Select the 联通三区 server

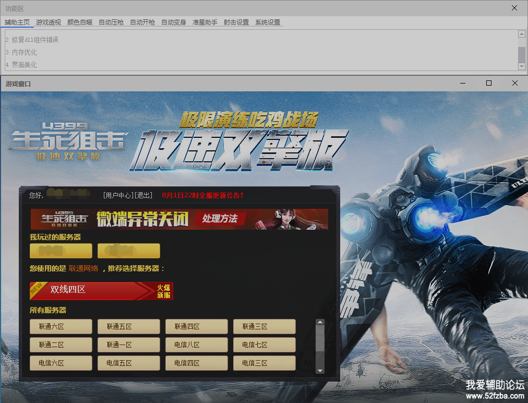point(265,326)
